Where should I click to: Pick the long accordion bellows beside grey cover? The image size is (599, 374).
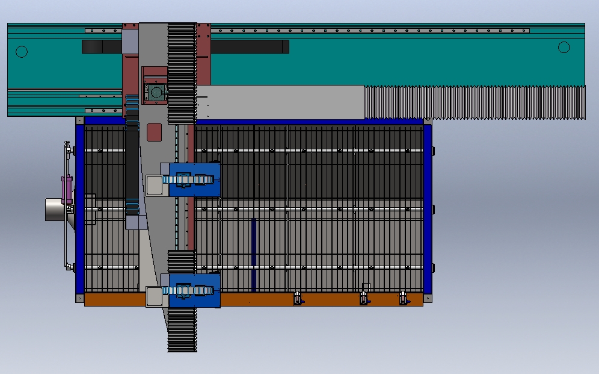(x=475, y=102)
